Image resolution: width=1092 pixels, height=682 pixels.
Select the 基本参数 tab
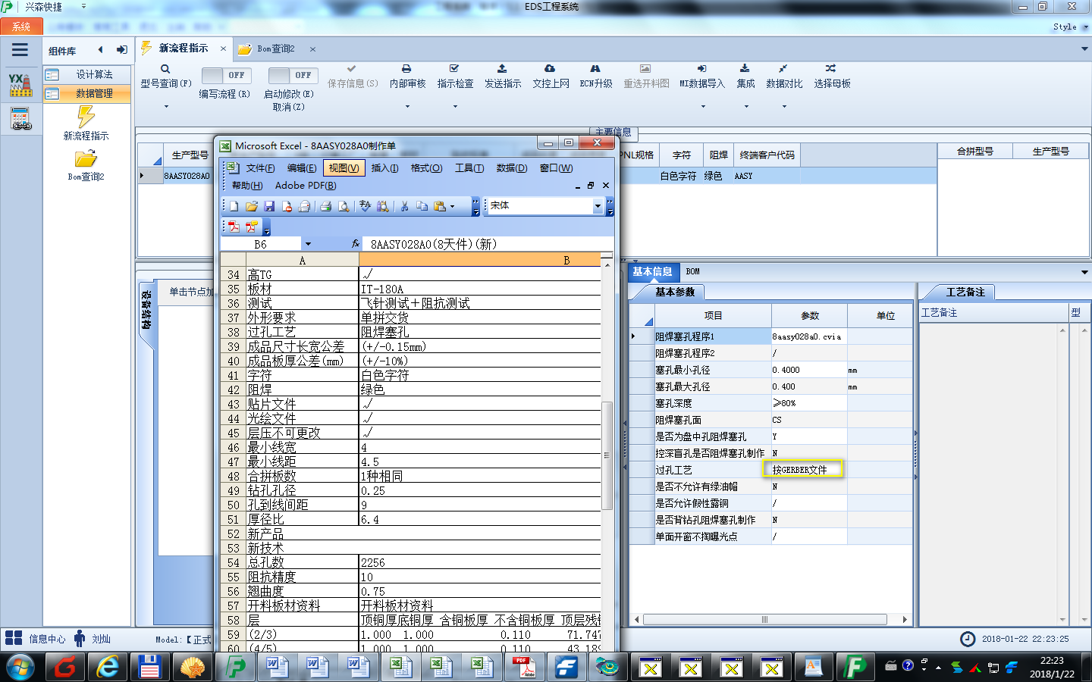tap(675, 292)
